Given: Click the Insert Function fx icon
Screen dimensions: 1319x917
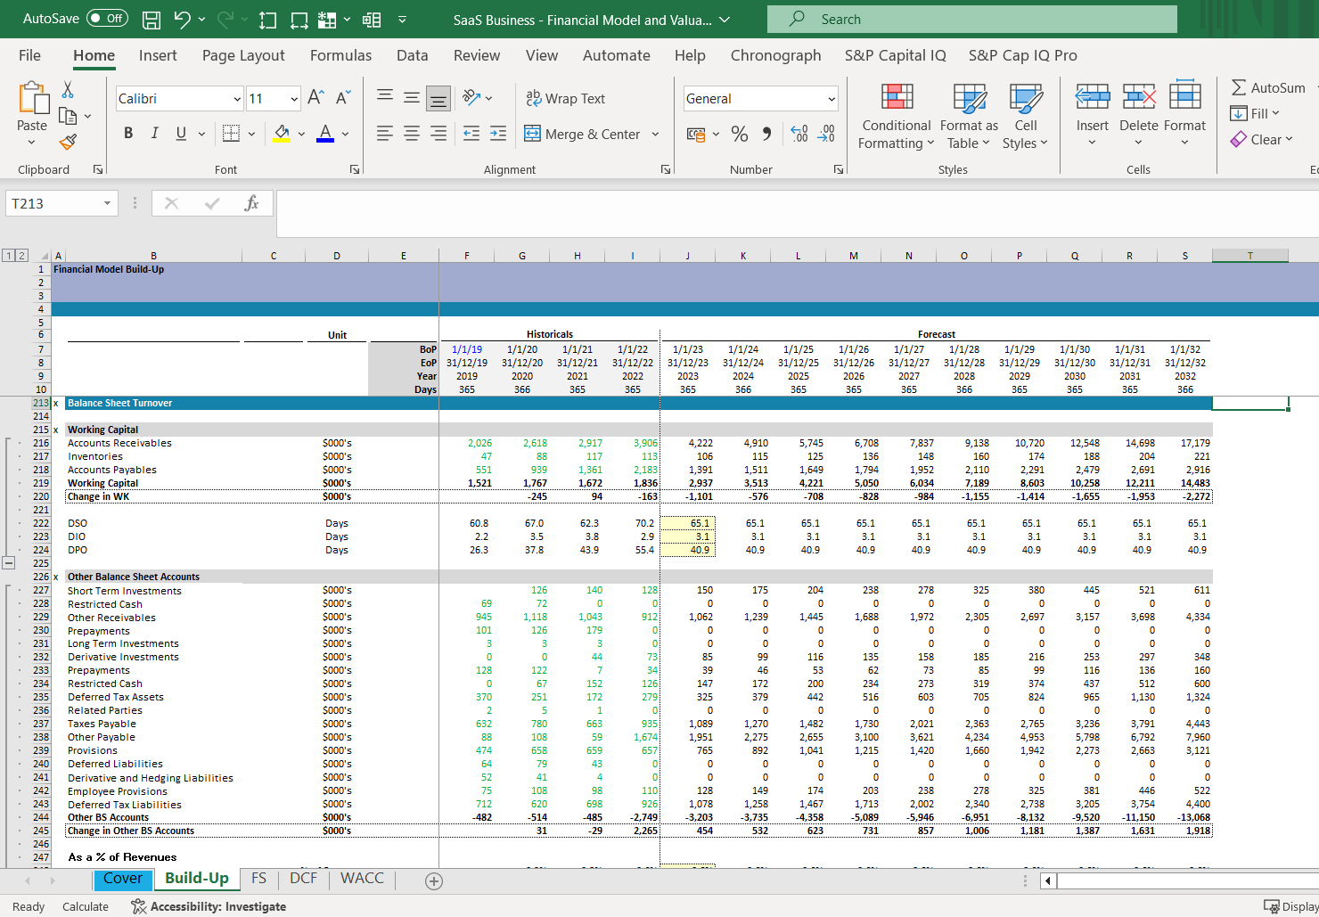Looking at the screenshot, I should click(x=251, y=204).
